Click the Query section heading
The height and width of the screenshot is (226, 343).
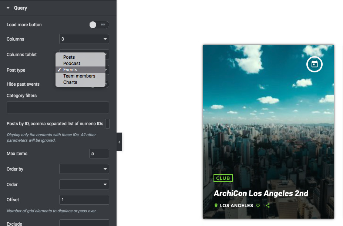[x=20, y=8]
